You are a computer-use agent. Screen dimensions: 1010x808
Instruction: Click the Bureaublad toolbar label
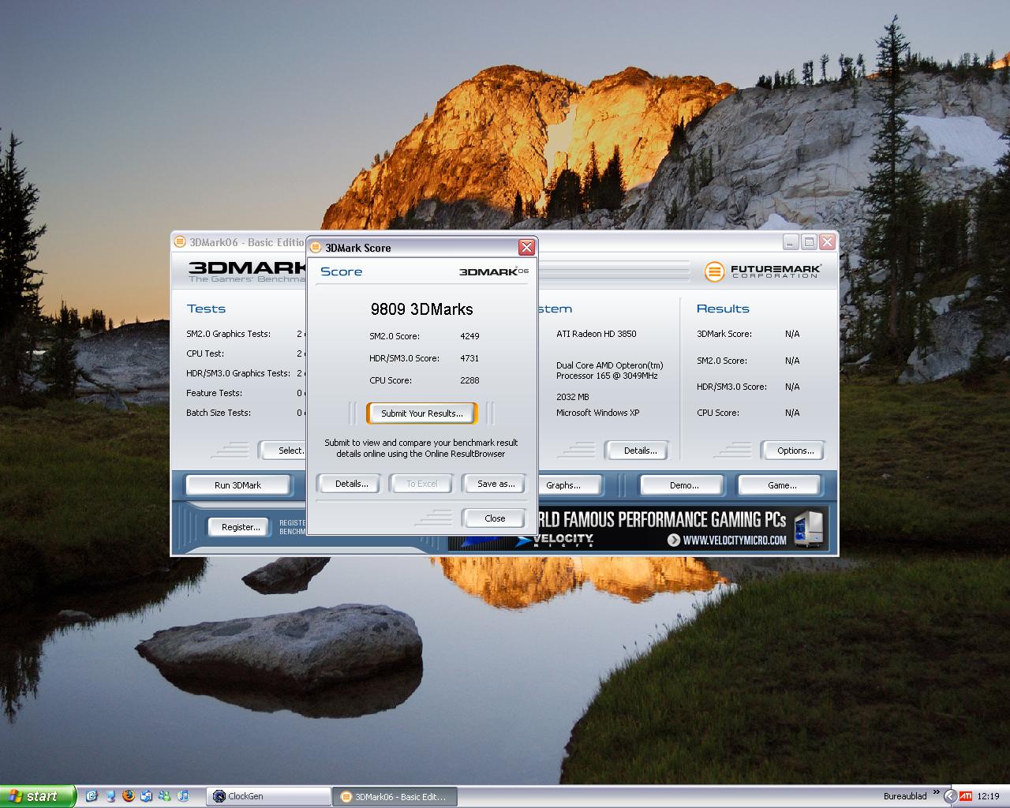coord(905,796)
